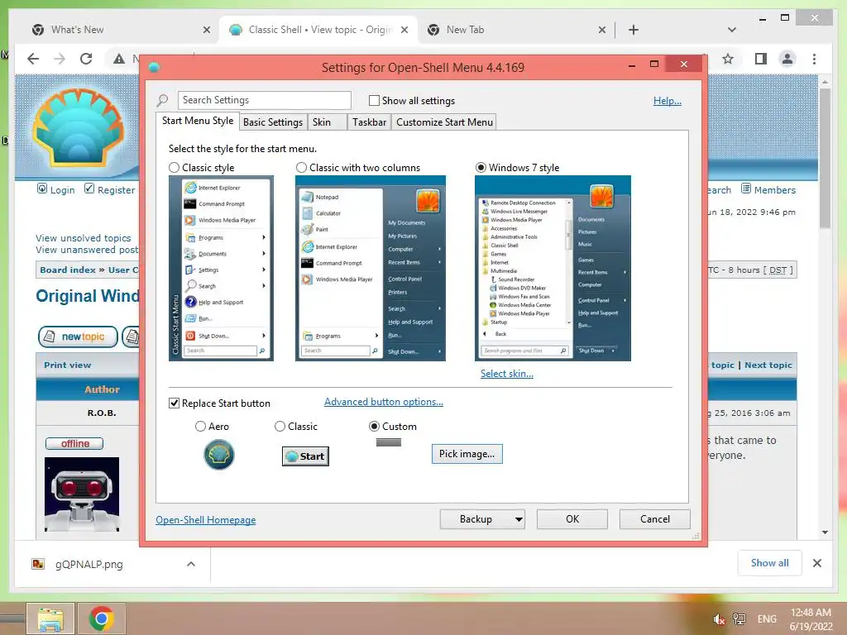847x635 pixels.
Task: Open Chrome's three-dot menu
Action: (x=814, y=59)
